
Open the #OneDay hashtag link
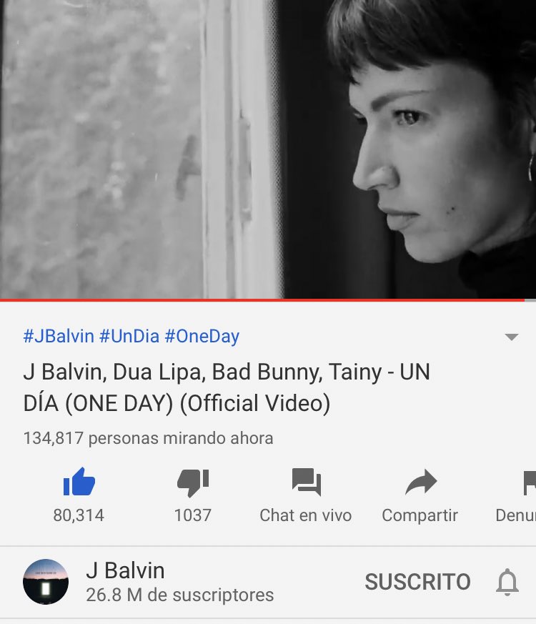tap(202, 336)
